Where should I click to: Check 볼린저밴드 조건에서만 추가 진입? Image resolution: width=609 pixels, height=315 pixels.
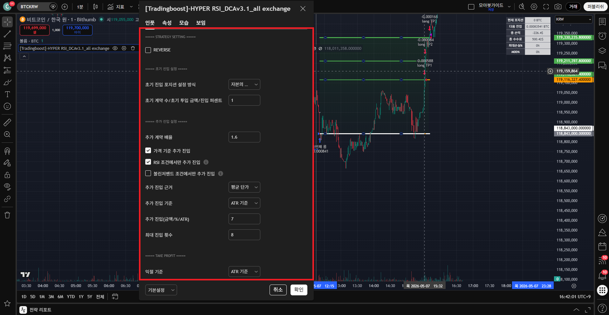148,173
